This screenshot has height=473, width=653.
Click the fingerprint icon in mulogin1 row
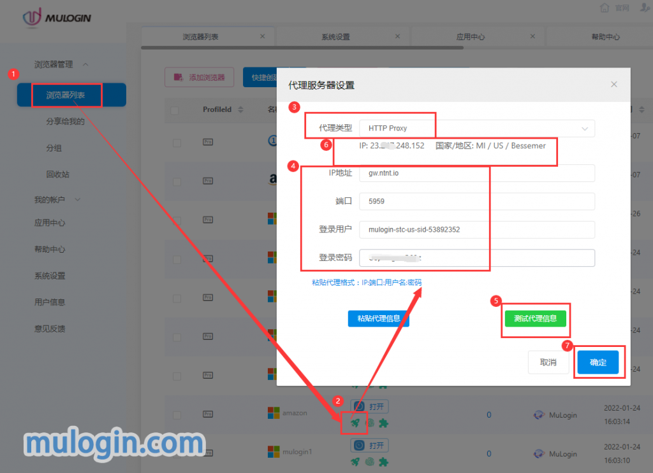pos(369,462)
